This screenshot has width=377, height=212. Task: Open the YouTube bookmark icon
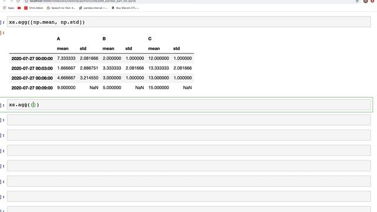click(x=19, y=8)
